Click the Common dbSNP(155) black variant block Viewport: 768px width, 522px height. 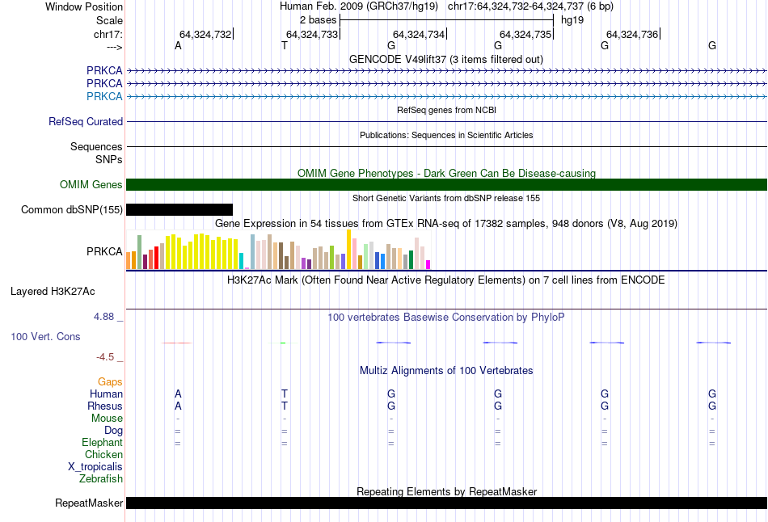(179, 209)
